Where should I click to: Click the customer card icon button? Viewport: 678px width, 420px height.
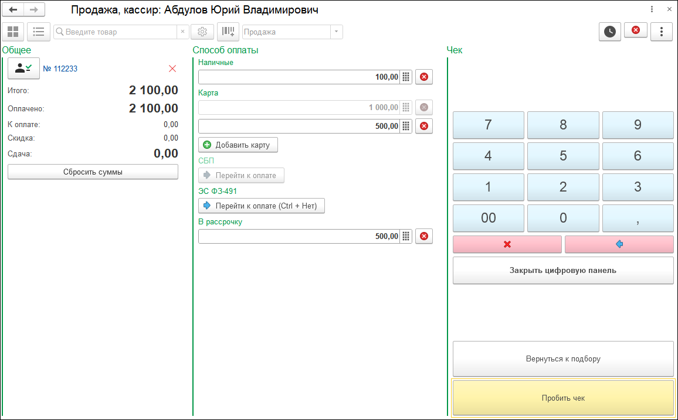pyautogui.click(x=23, y=69)
